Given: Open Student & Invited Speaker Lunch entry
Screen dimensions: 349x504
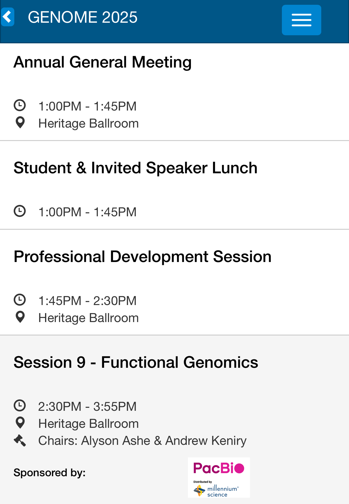Looking at the screenshot, I should [x=135, y=168].
